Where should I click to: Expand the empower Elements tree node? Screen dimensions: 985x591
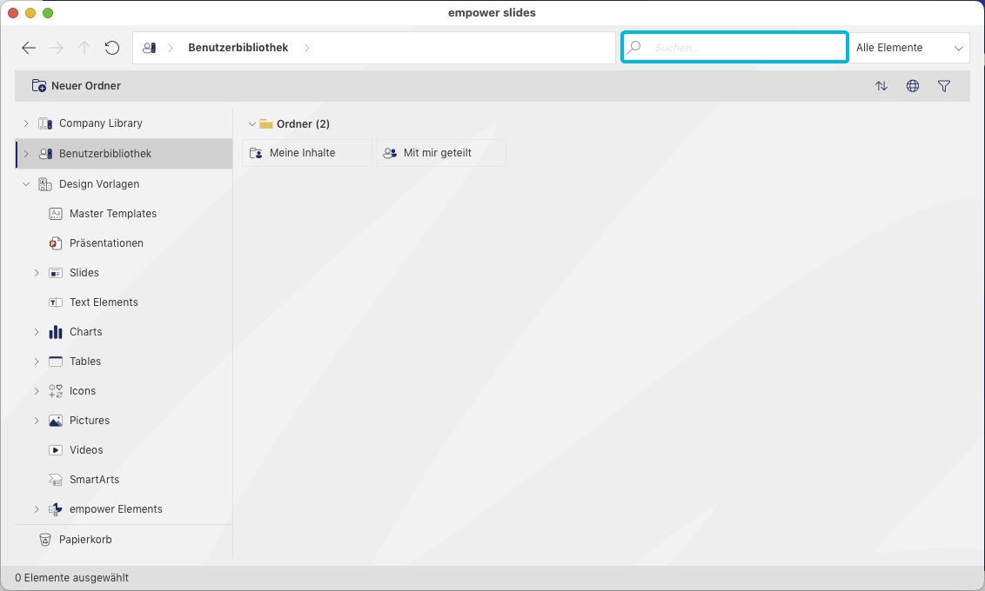(37, 509)
